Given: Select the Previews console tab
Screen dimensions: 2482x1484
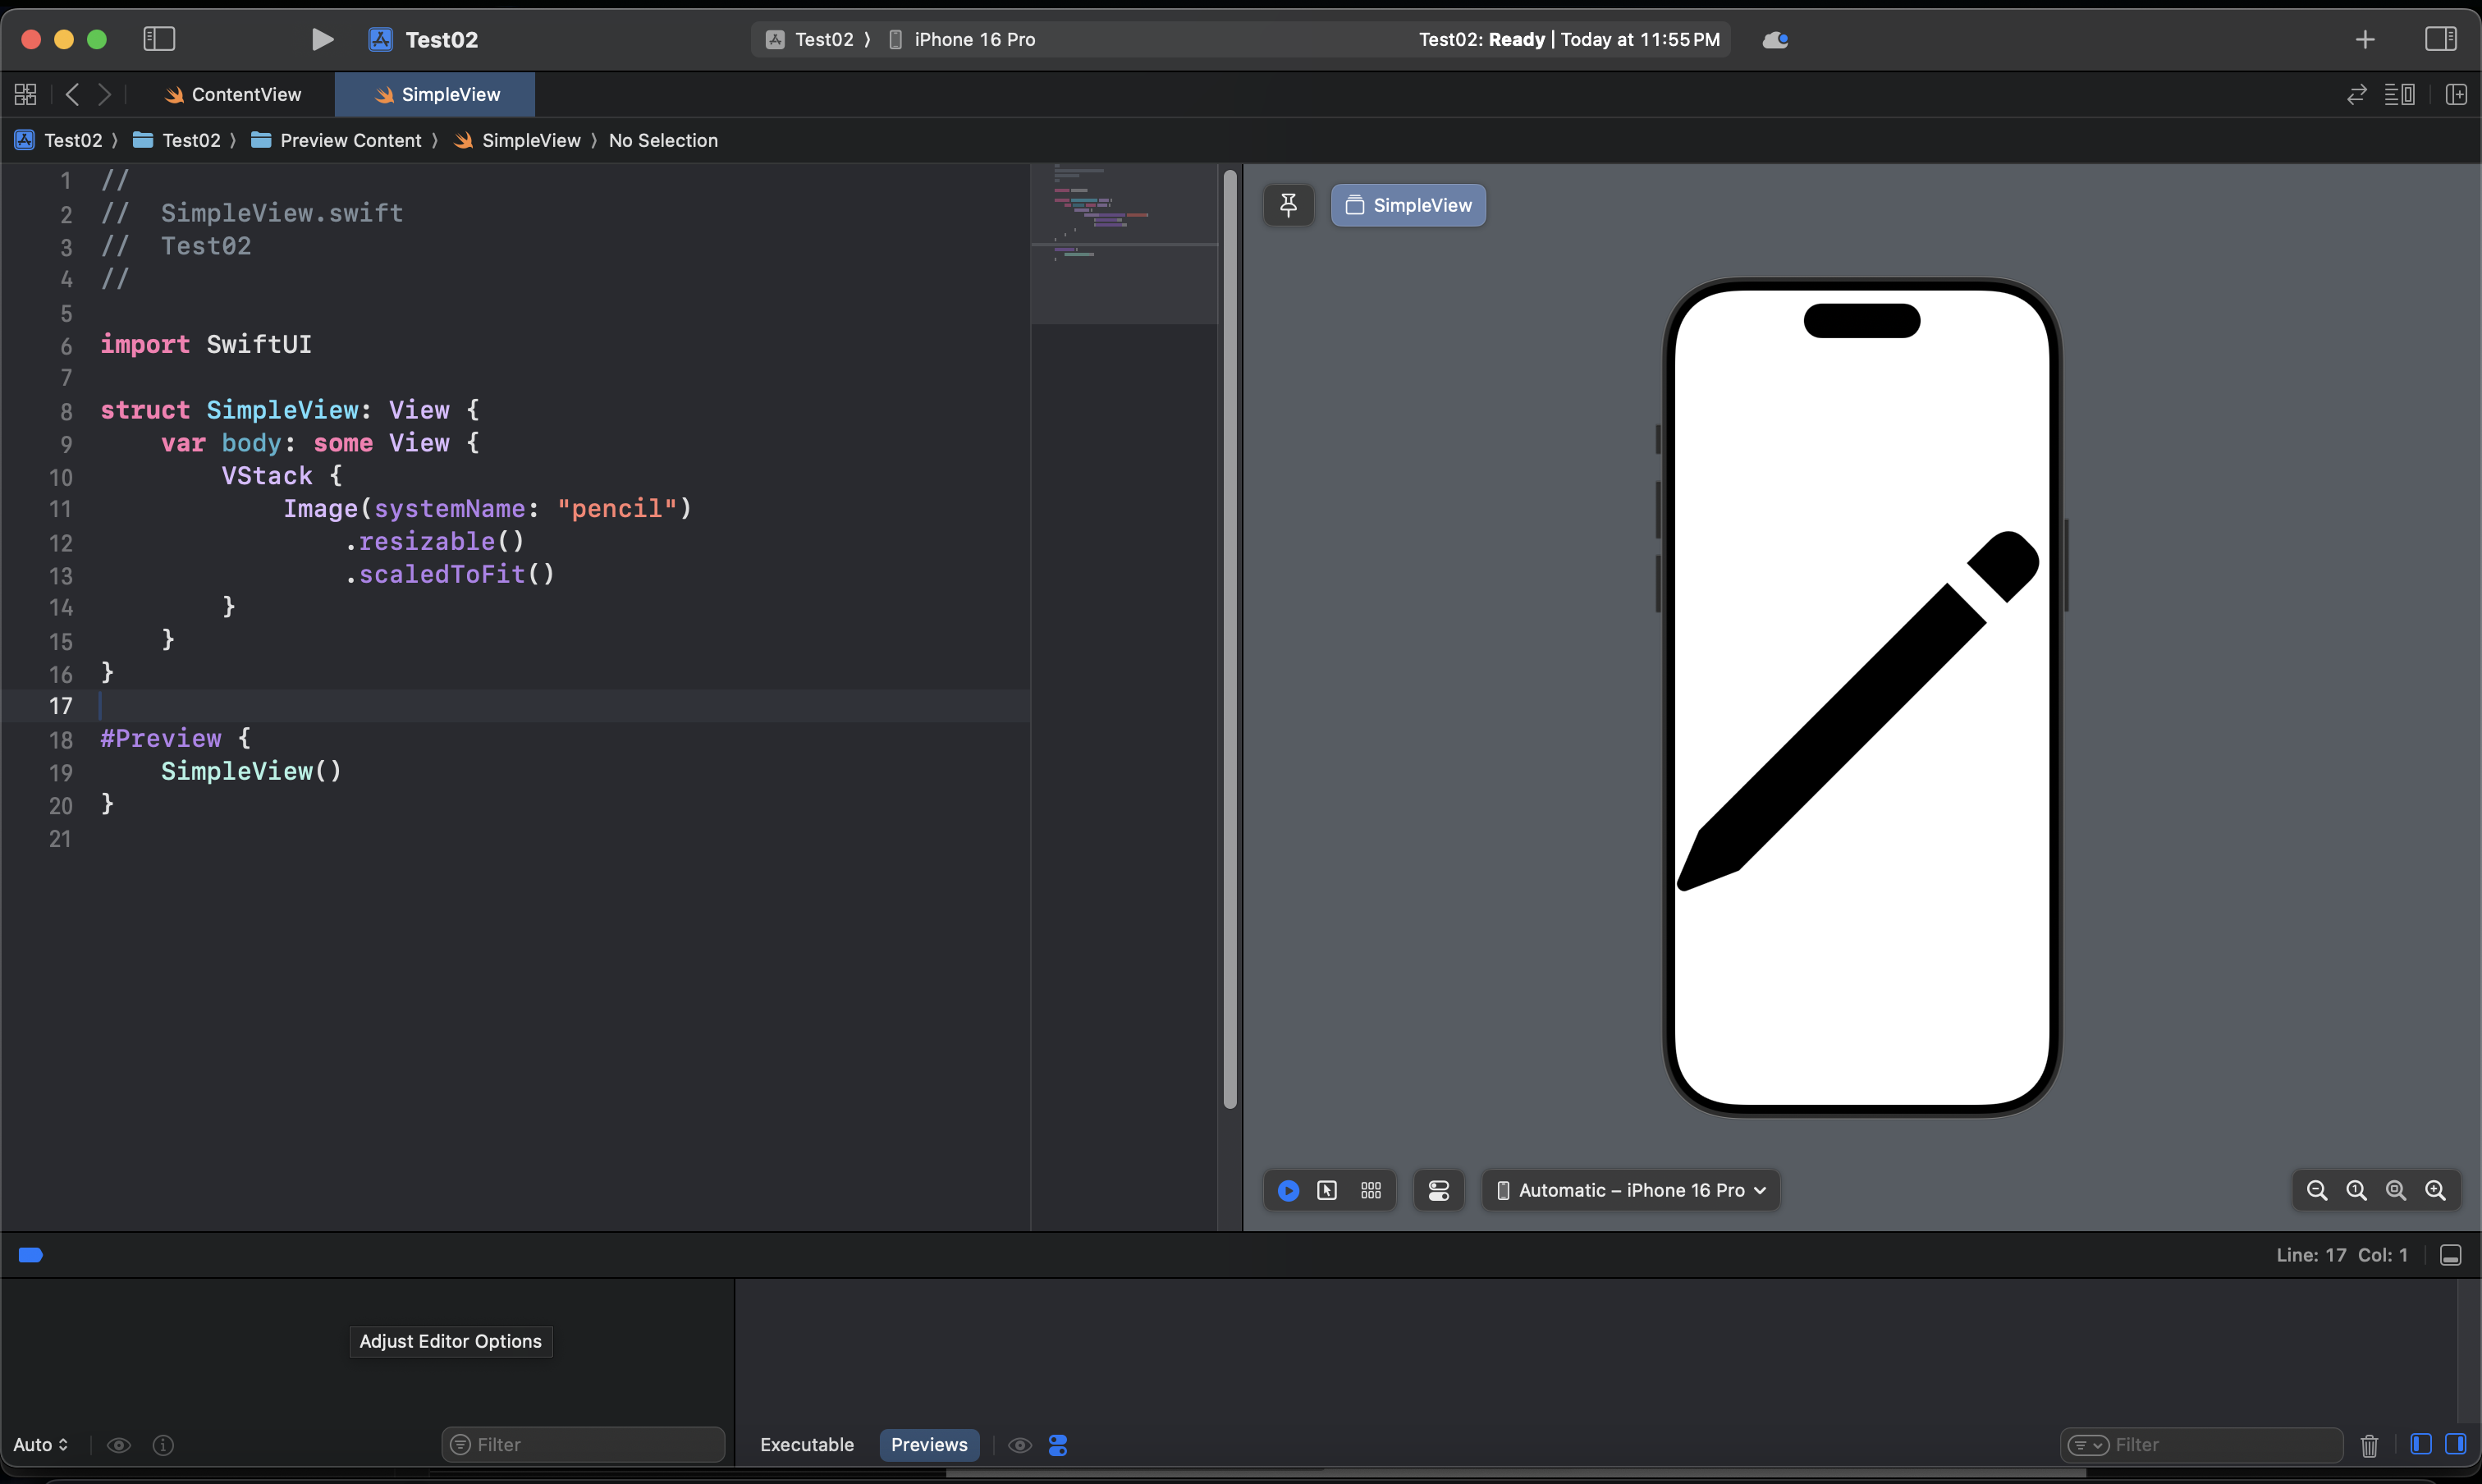Looking at the screenshot, I should [x=929, y=1445].
